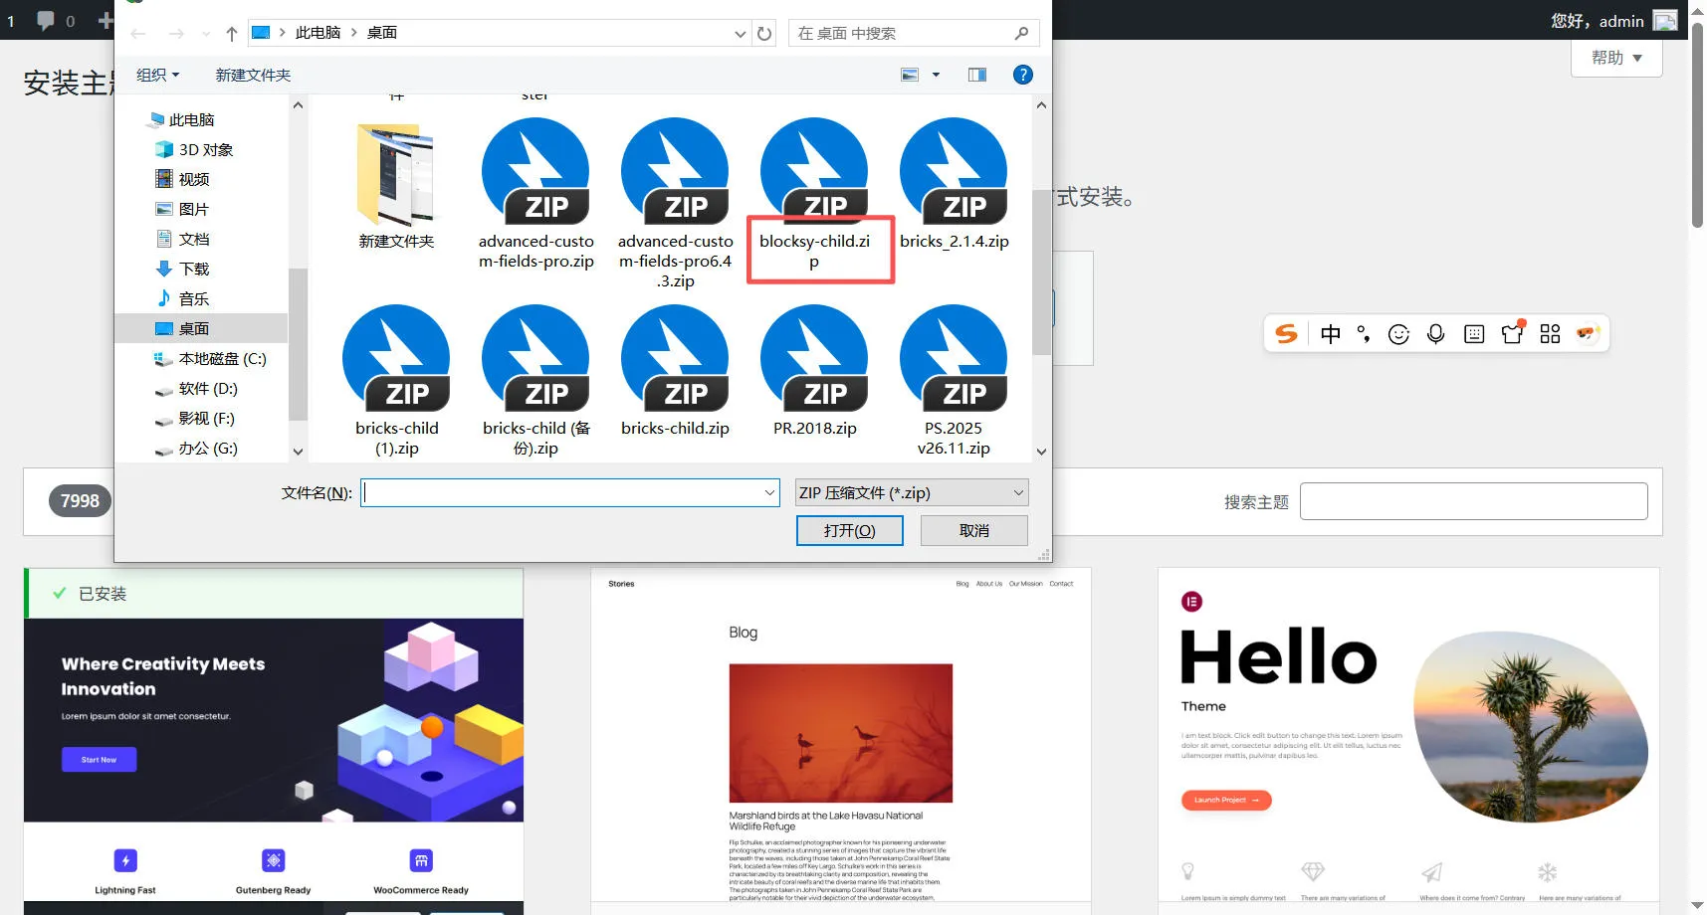Click the Help question mark in the dialog
The width and height of the screenshot is (1707, 915).
point(1022,74)
